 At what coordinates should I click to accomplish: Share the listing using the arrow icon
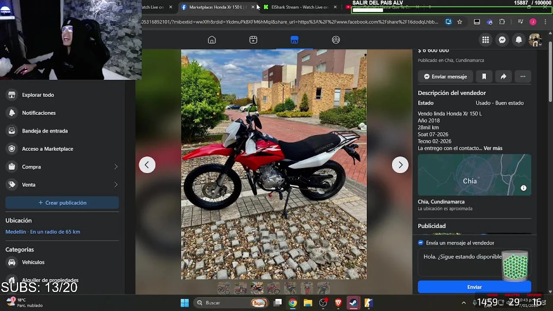point(503,76)
